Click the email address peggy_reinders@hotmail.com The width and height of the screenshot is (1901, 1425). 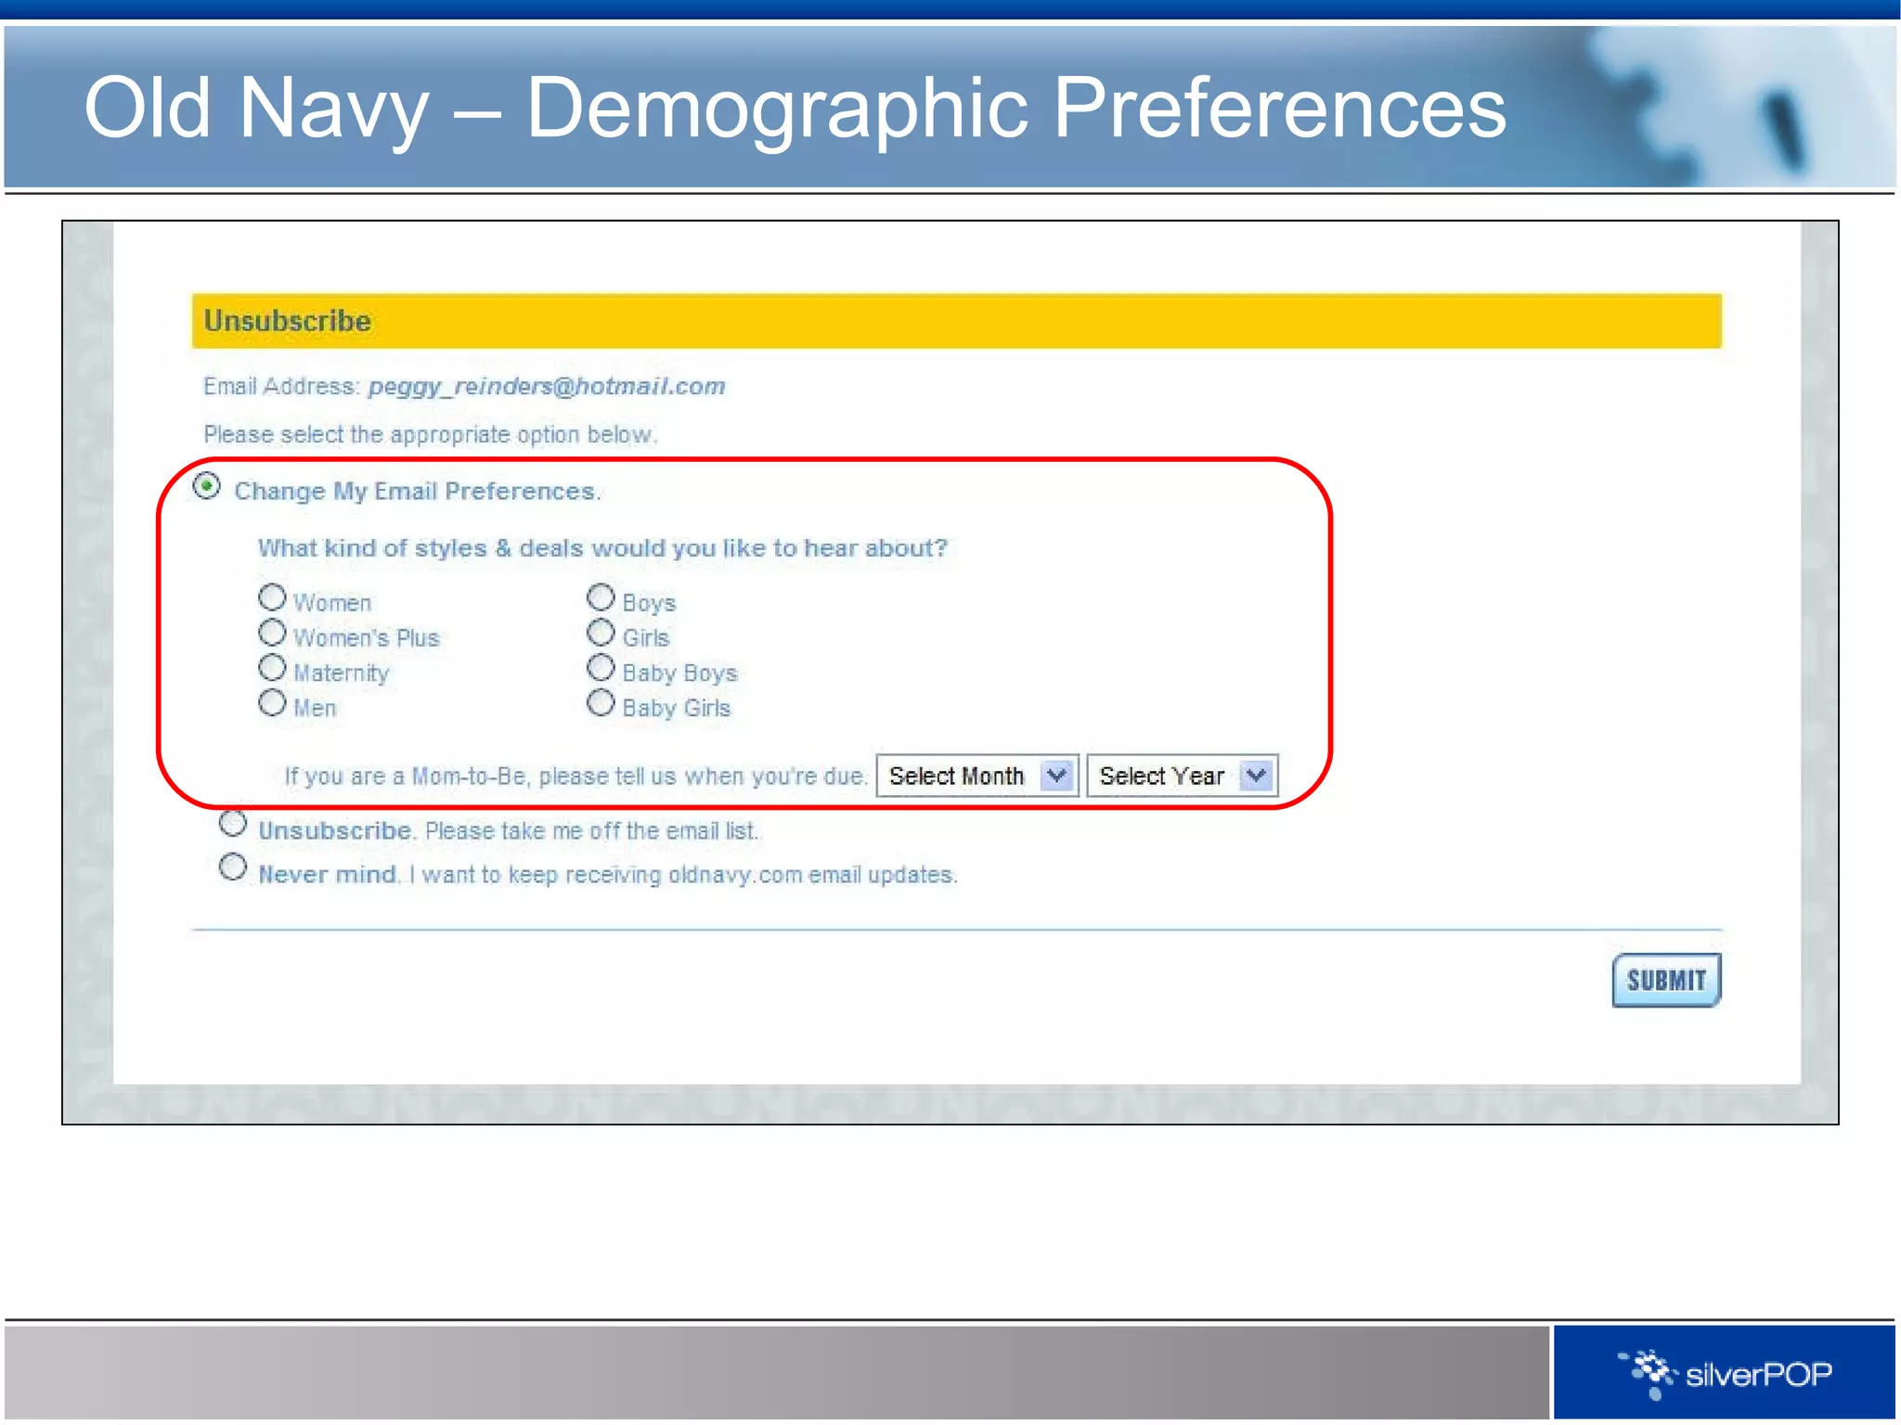tap(547, 386)
